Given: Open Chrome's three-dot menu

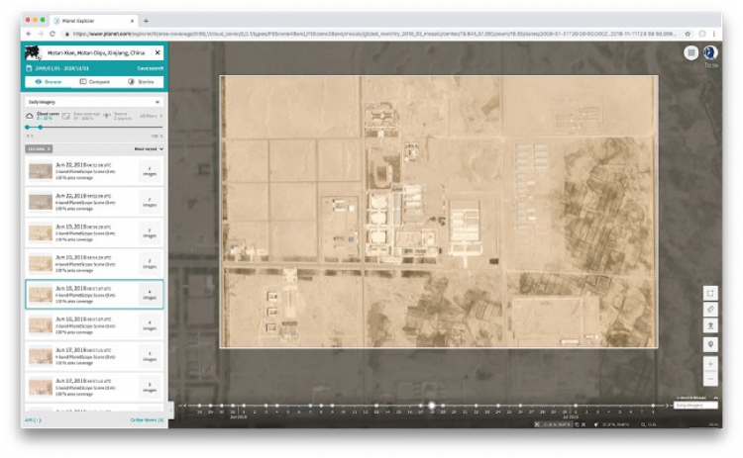Looking at the screenshot, I should (x=713, y=34).
